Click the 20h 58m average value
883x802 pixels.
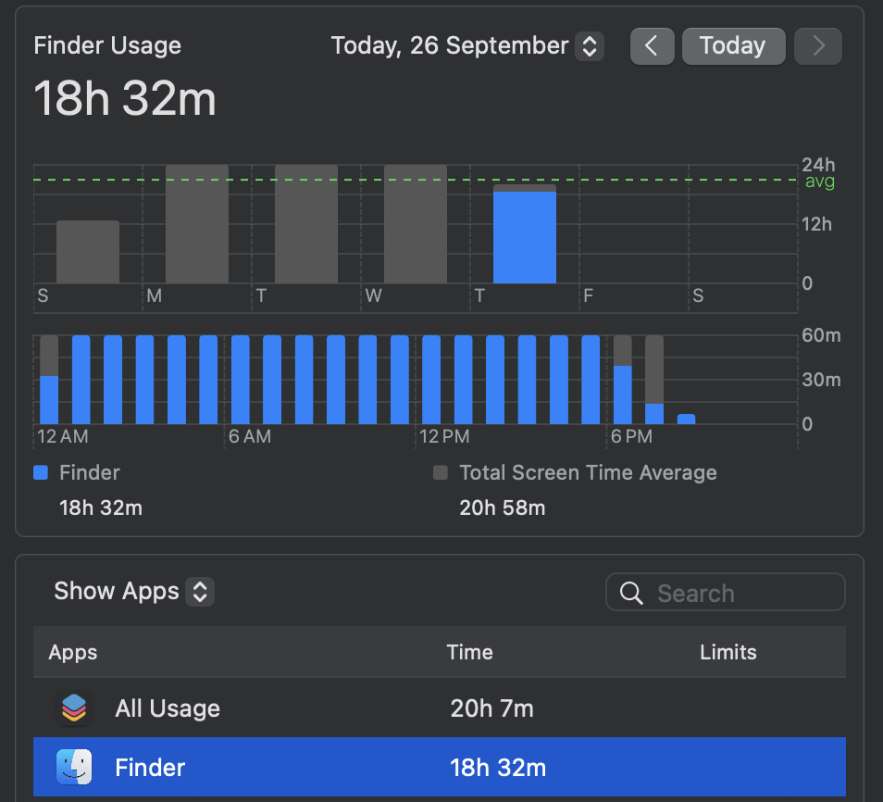[503, 508]
